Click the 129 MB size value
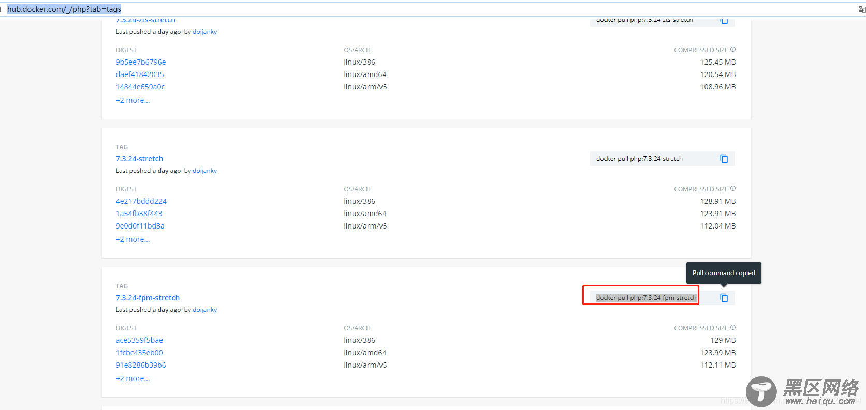The width and height of the screenshot is (866, 410). (723, 340)
